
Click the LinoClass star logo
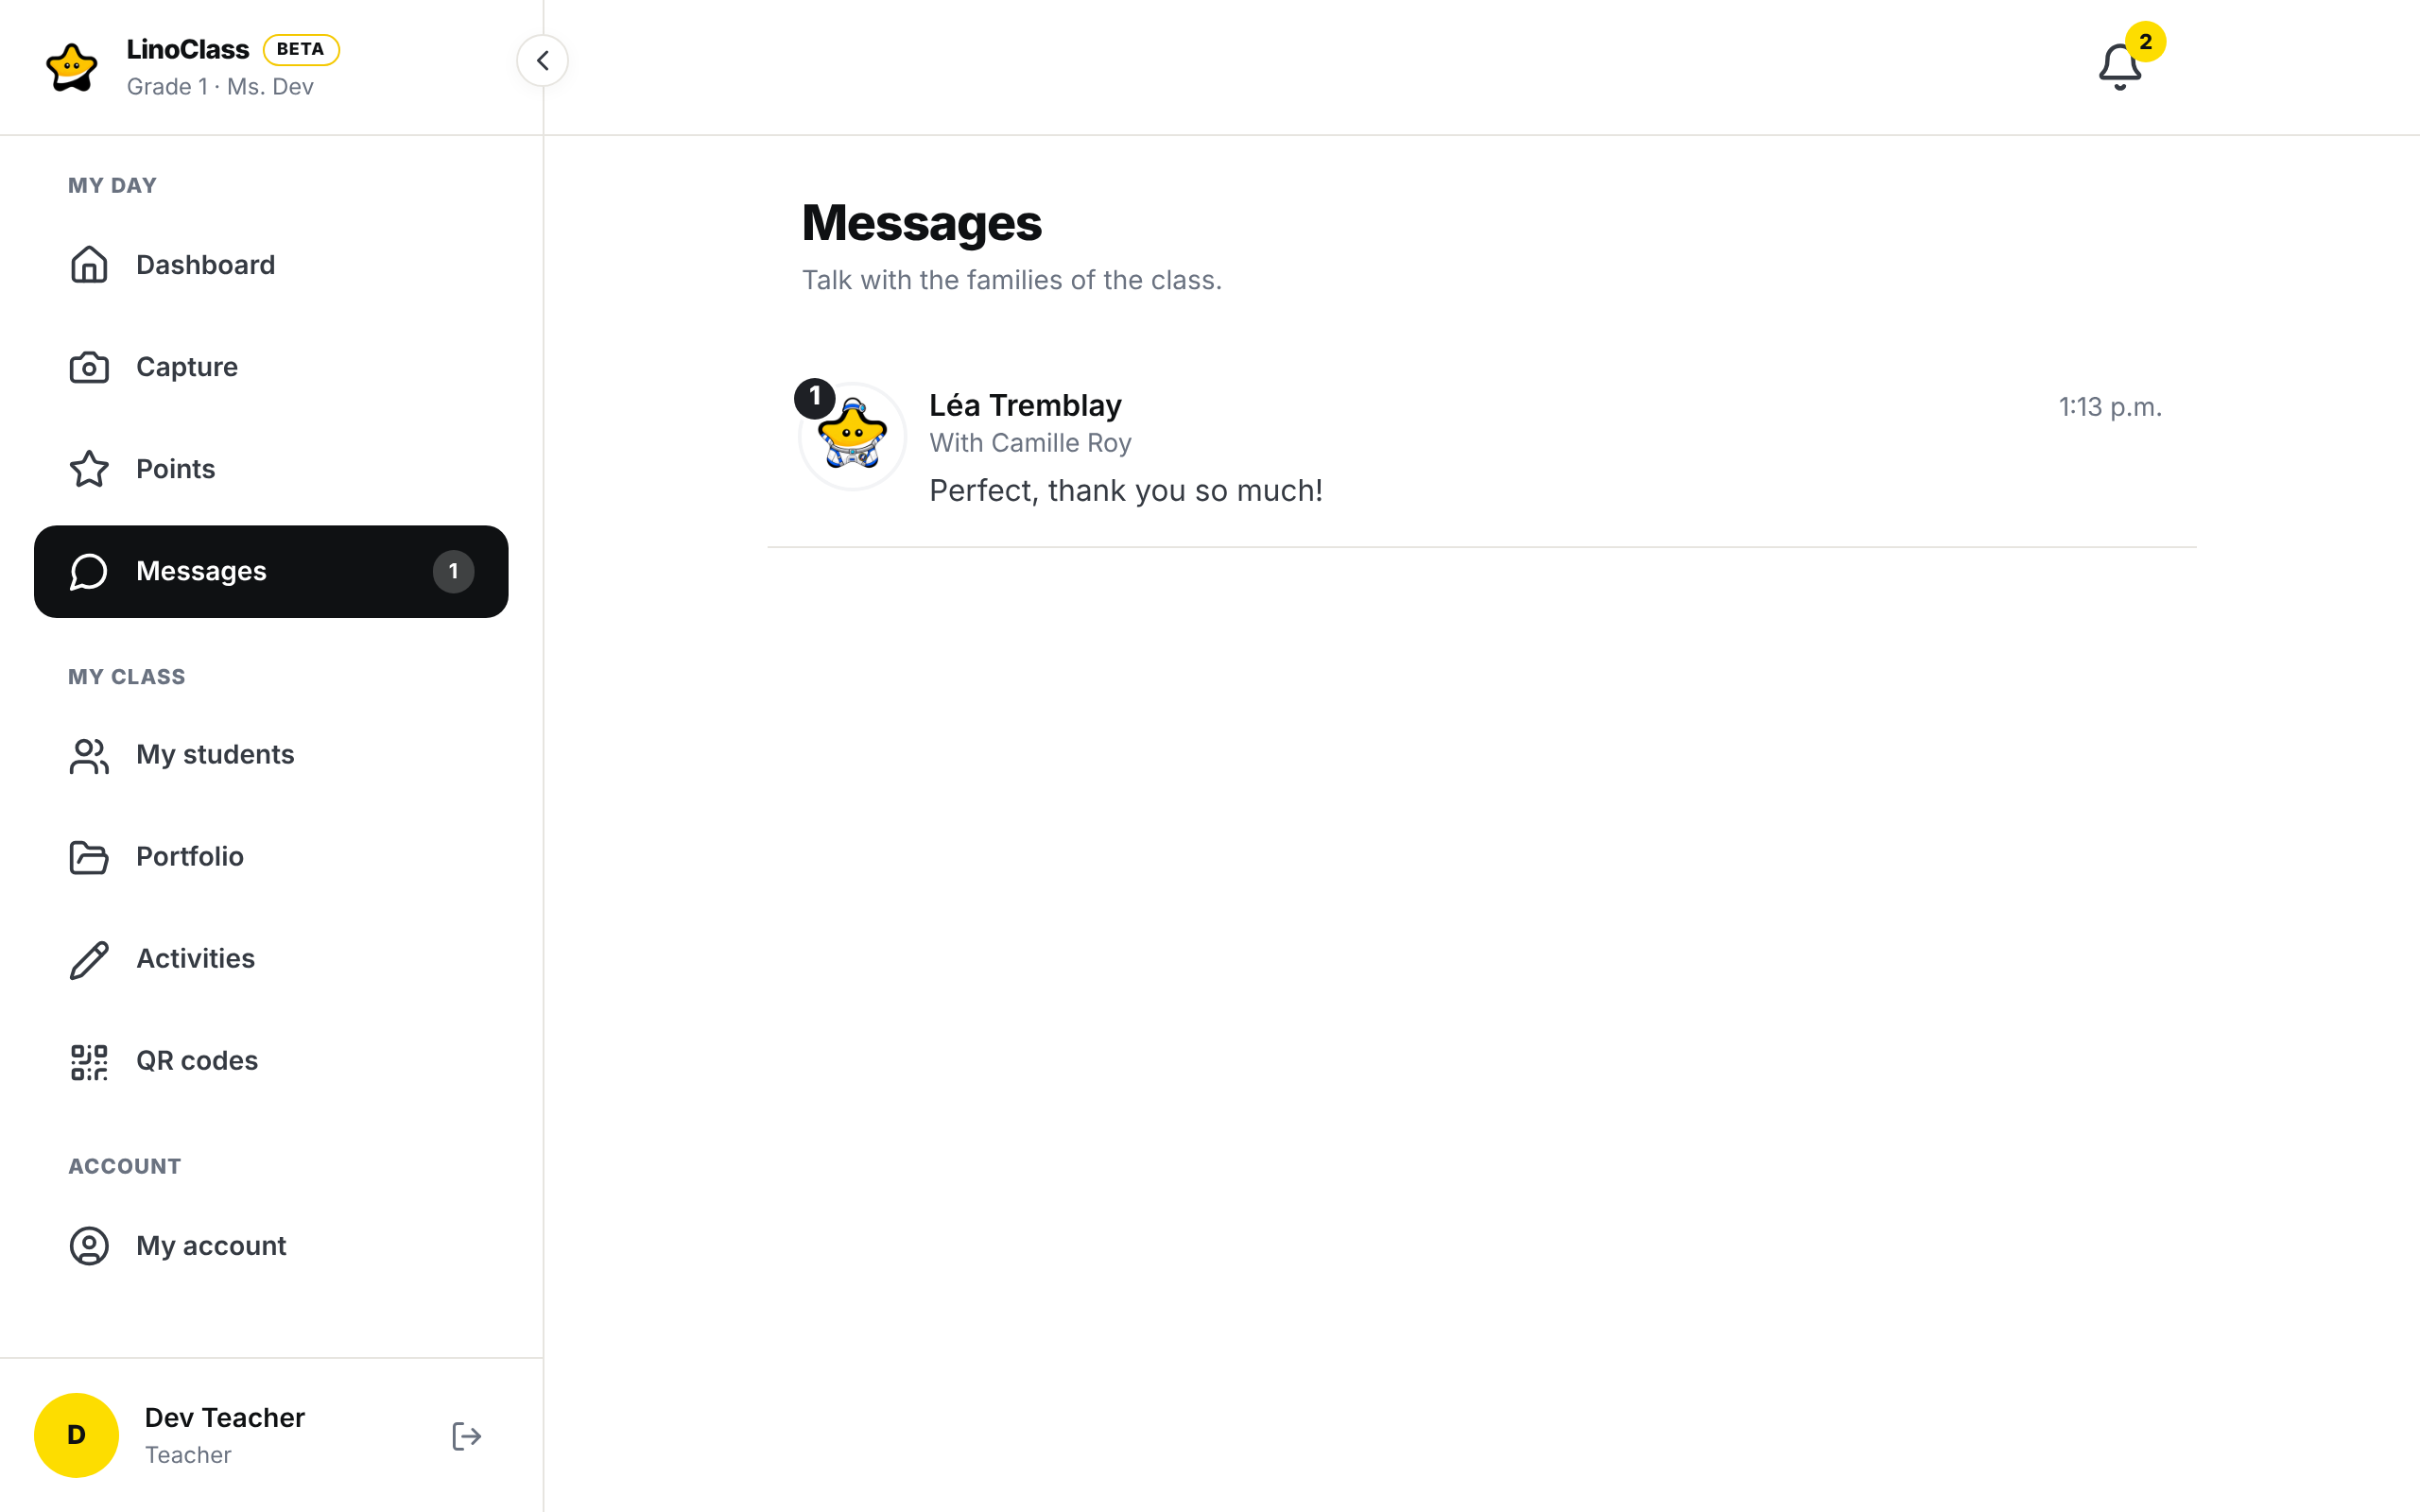(72, 67)
